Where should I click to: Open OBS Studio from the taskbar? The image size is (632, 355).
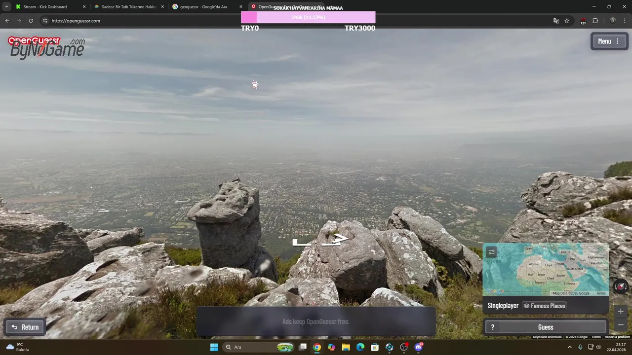pos(404,347)
